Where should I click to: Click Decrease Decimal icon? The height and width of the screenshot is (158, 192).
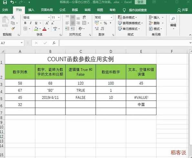(x=102, y=29)
